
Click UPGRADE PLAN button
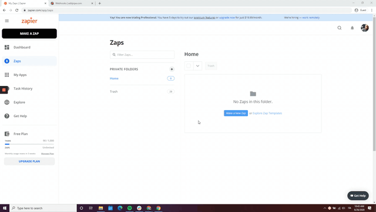tap(29, 161)
